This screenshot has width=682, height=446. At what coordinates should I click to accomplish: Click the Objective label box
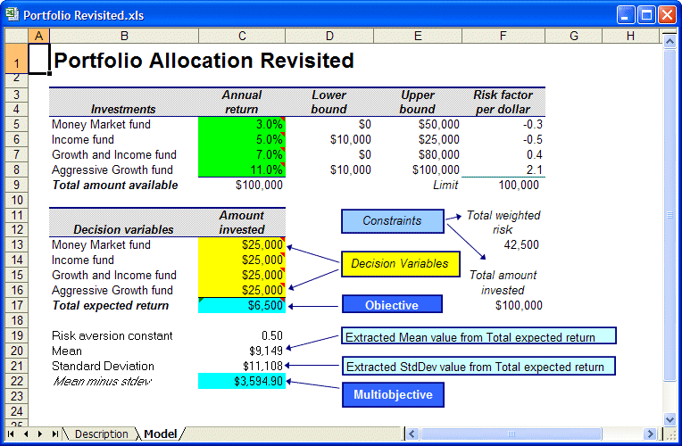coord(392,304)
